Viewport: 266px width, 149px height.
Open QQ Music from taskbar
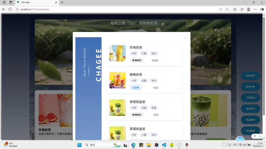pos(172,145)
